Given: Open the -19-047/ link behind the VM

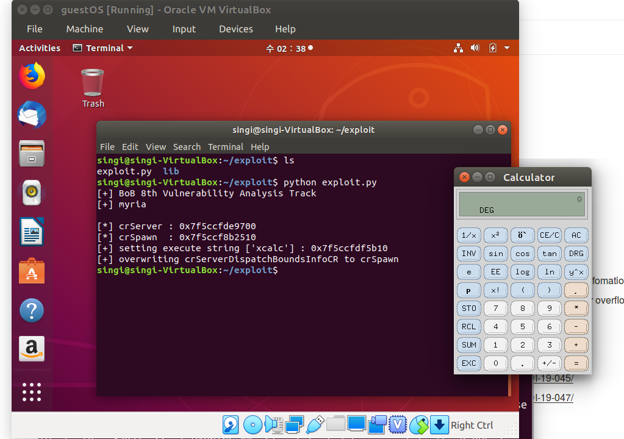Looking at the screenshot, I should click(x=553, y=398).
